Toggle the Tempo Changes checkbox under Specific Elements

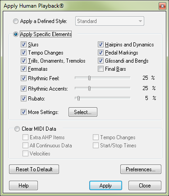pyautogui.click(x=23, y=53)
